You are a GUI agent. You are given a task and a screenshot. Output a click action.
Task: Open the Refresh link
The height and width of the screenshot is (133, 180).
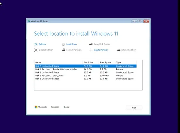pyautogui.click(x=42, y=44)
